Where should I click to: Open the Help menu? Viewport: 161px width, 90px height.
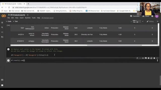coord(38,18)
